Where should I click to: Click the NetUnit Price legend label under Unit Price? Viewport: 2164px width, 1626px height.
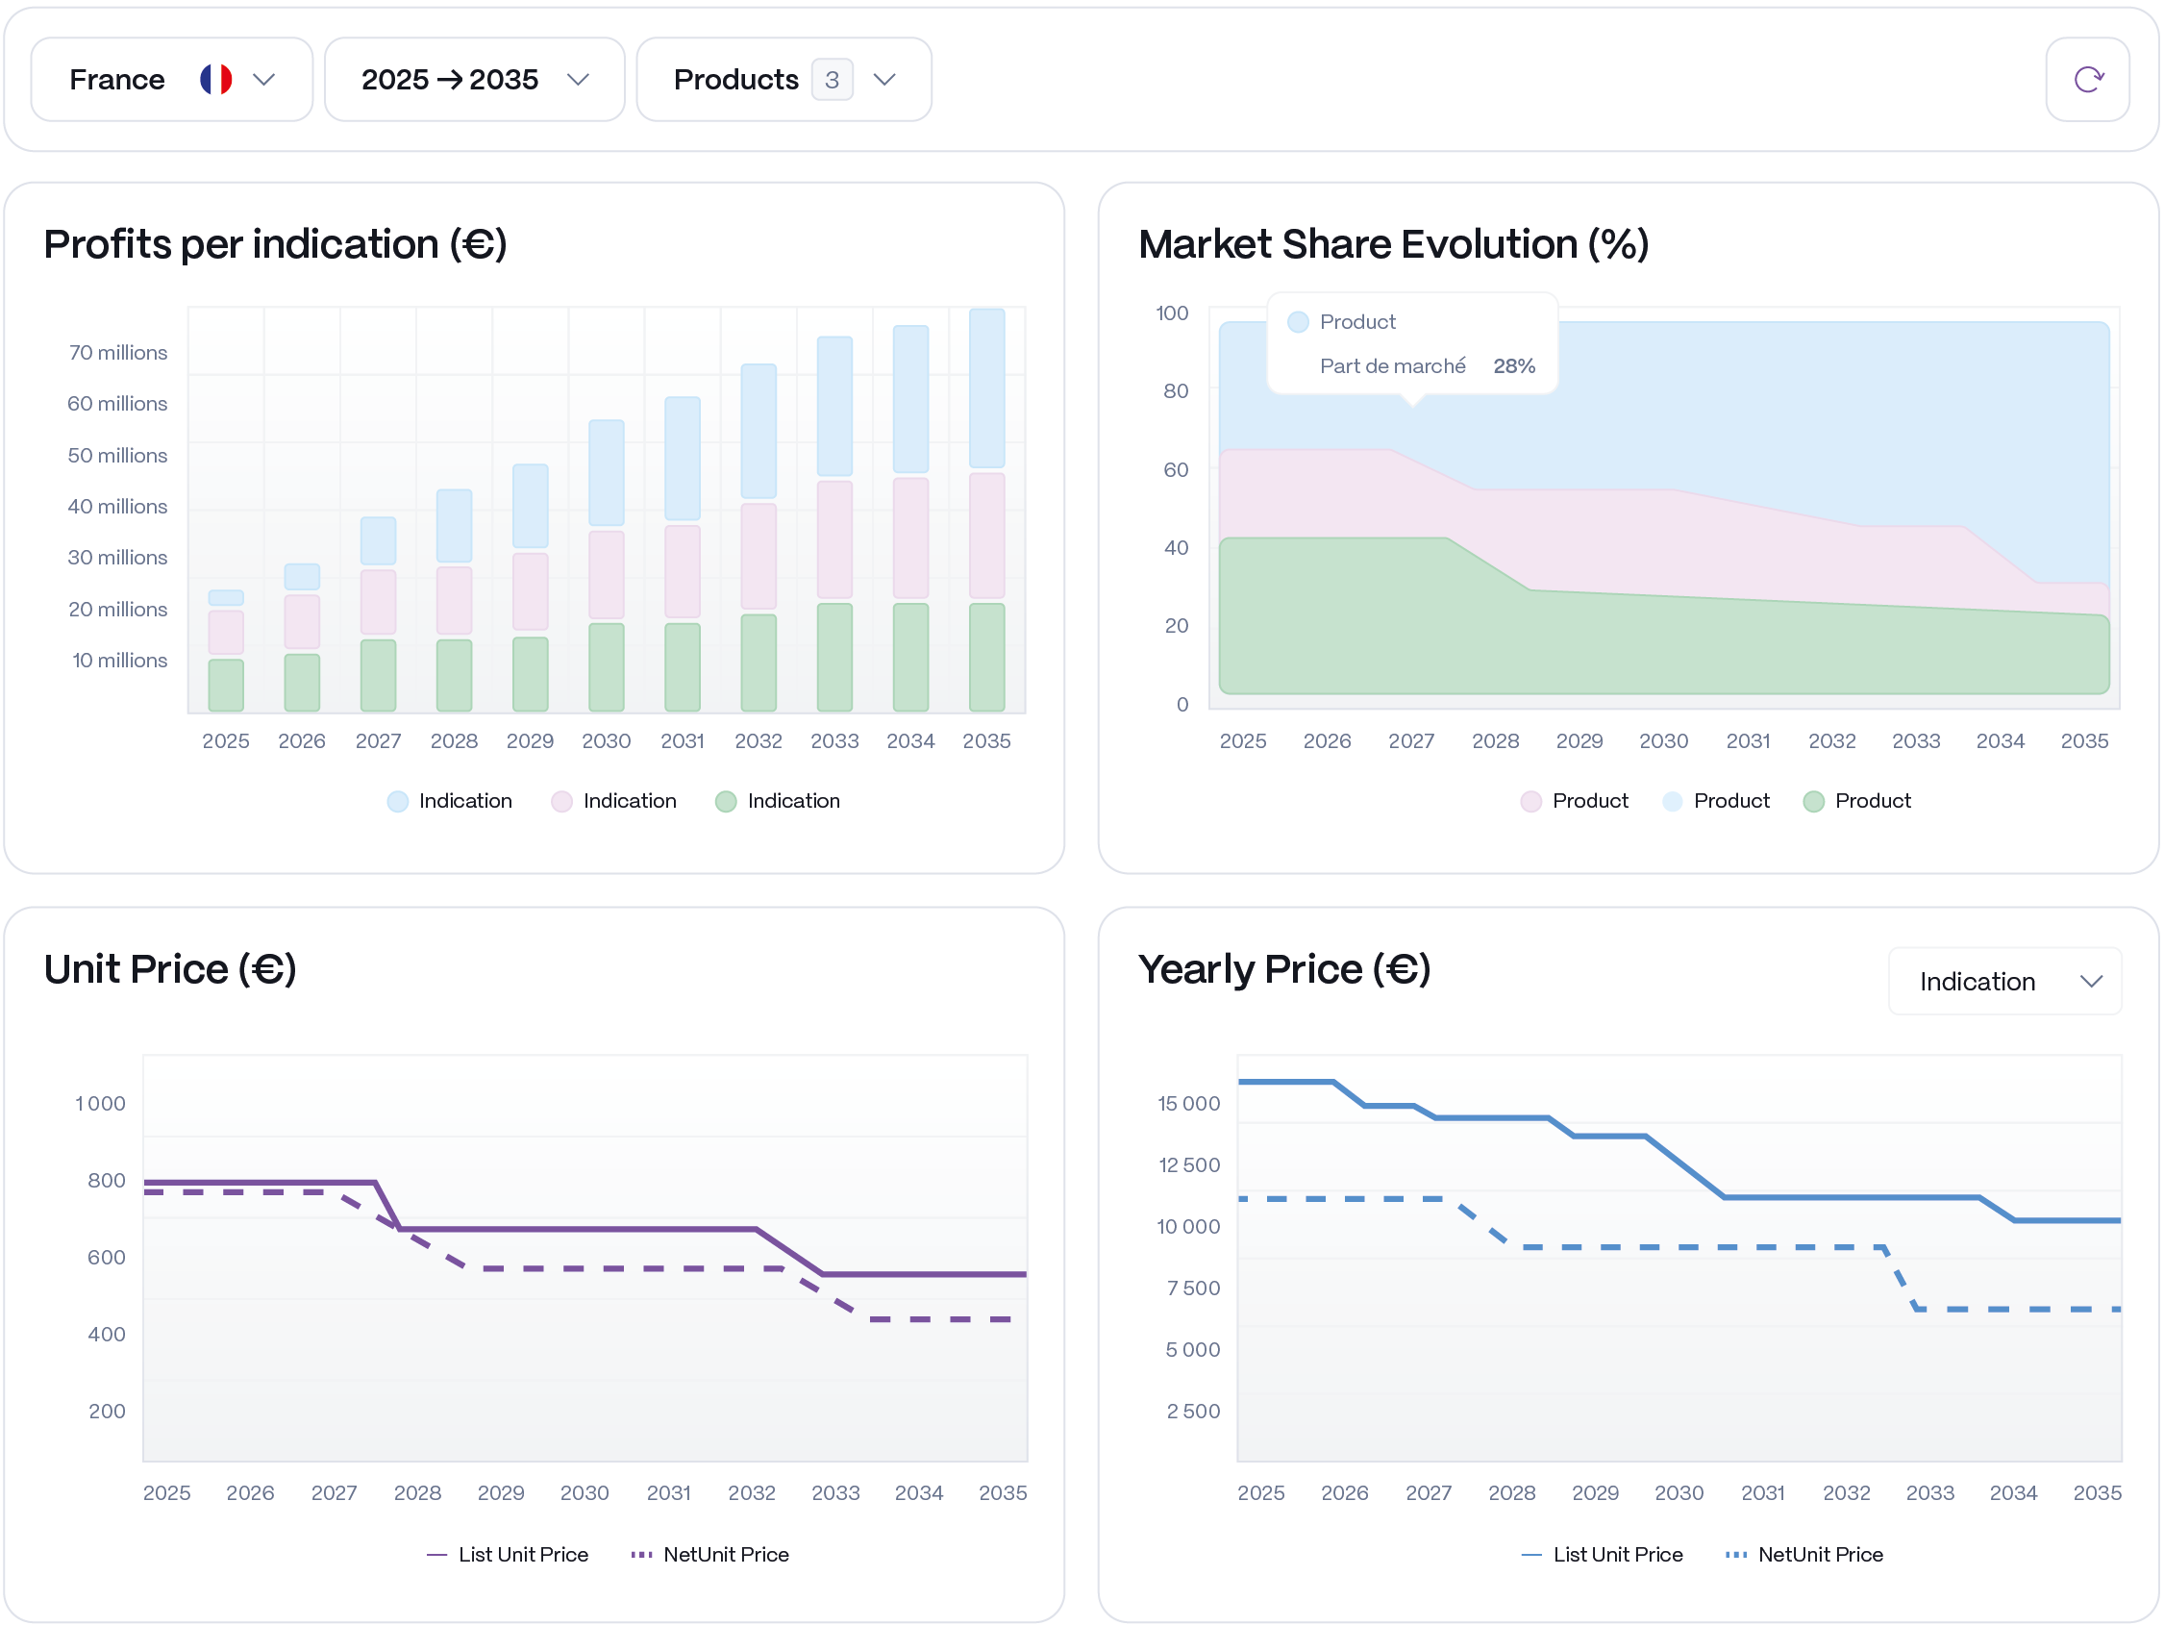[x=726, y=1554]
